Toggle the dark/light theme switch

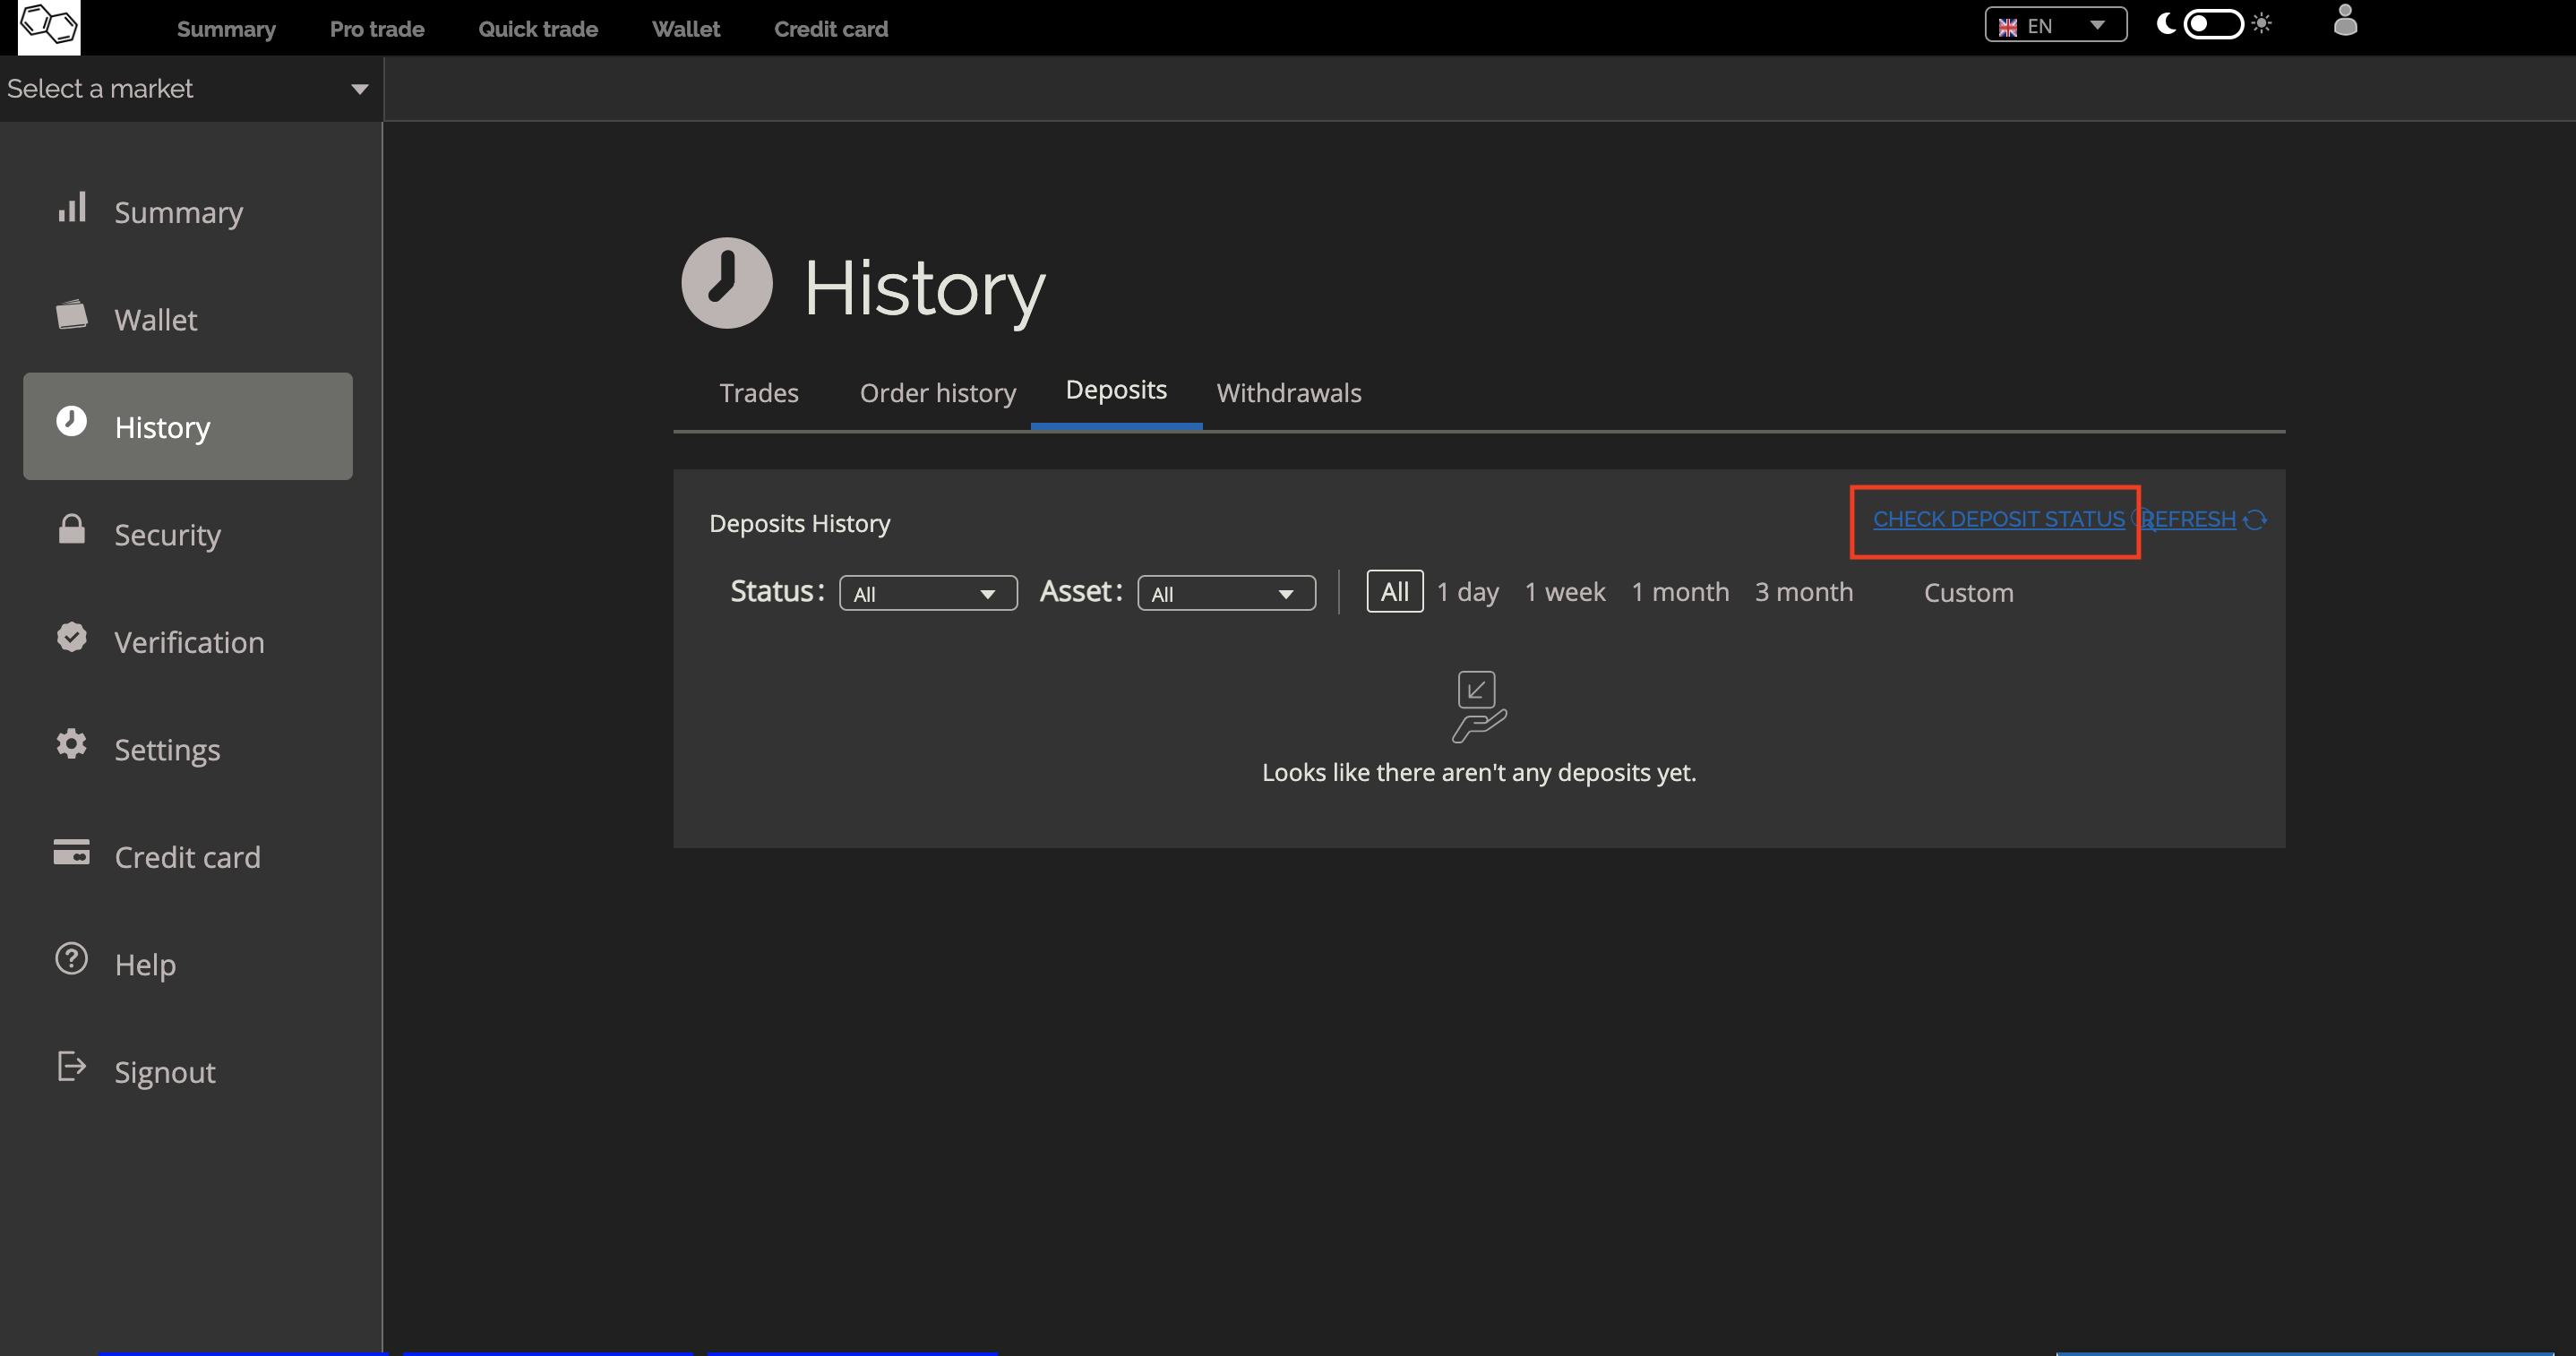[2212, 24]
